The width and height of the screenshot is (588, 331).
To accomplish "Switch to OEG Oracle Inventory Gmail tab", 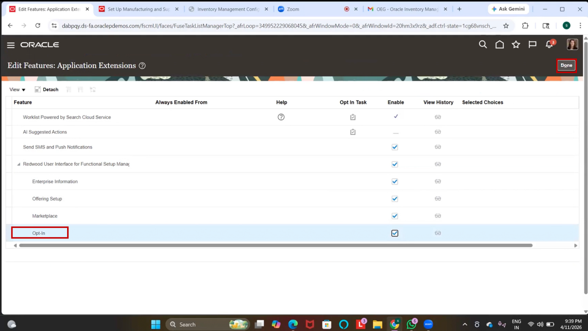I will click(x=407, y=9).
